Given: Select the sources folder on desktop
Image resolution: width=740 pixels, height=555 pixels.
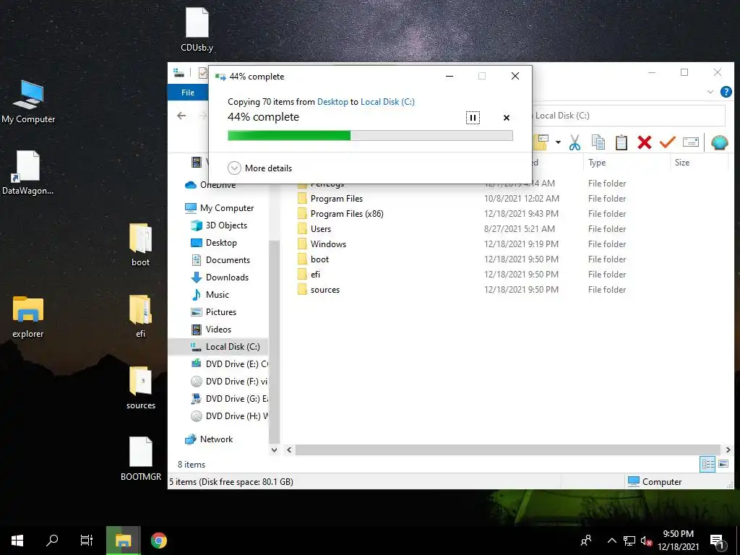Looking at the screenshot, I should pos(141,388).
